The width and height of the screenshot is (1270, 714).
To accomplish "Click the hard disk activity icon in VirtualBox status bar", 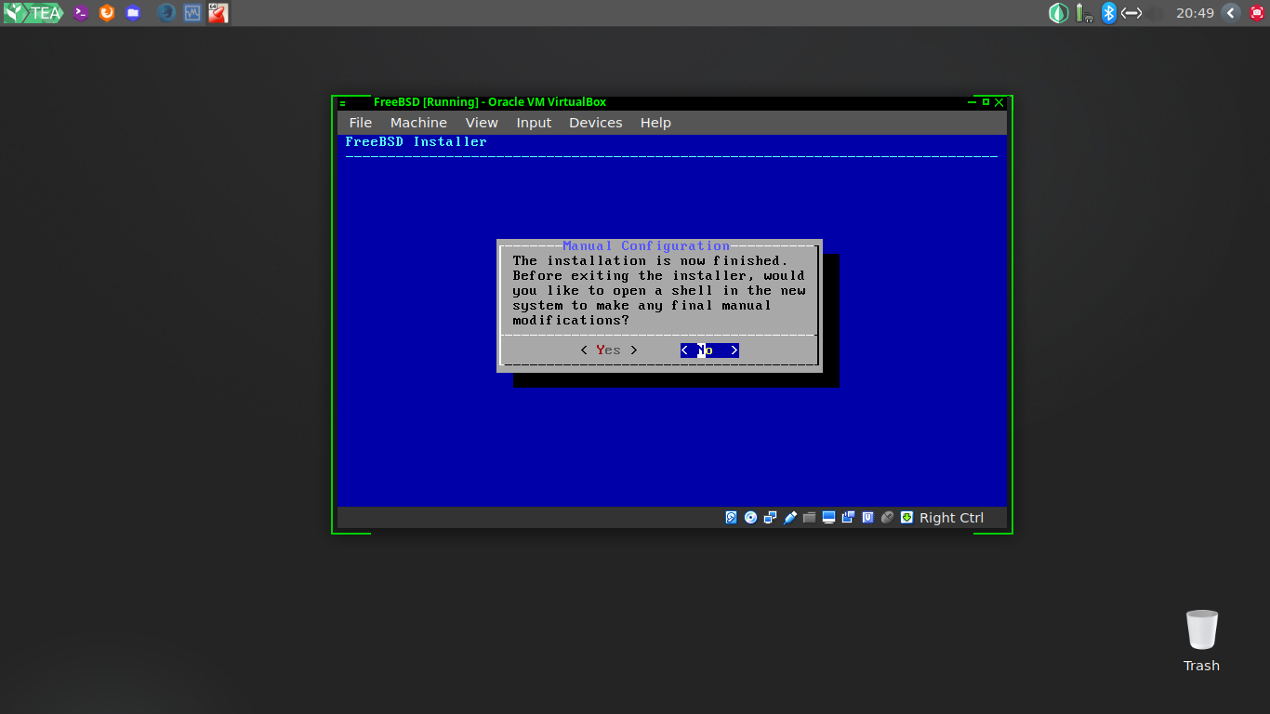I will [x=732, y=518].
